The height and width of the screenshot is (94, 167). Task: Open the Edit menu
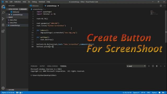pyautogui.click(x=11, y=2)
